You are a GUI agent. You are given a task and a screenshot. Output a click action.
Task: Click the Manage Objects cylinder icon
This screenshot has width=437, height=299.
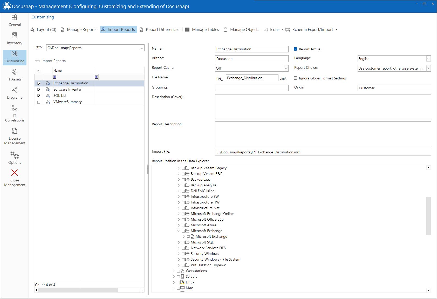click(226, 30)
